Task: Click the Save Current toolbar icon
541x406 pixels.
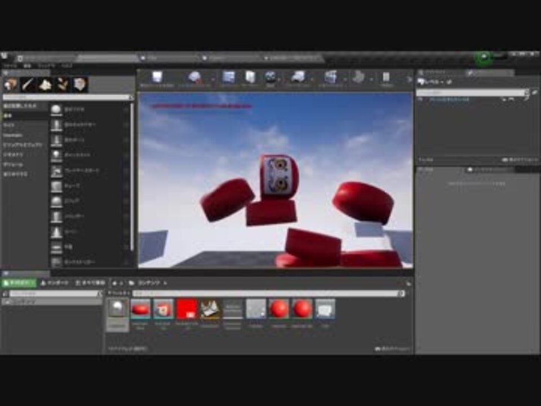Action: click(157, 77)
